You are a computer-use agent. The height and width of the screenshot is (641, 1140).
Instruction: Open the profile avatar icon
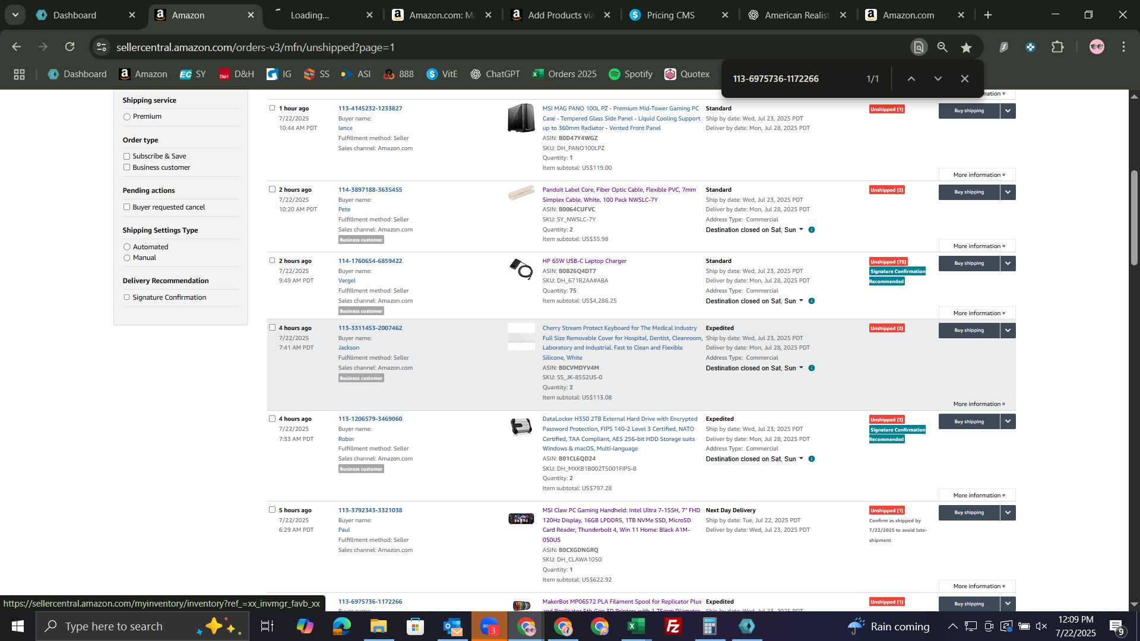[1097, 47]
